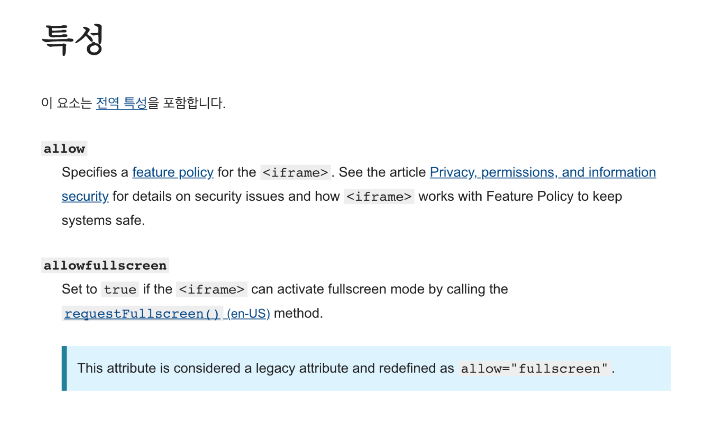
Task: Click the 특성 page heading
Action: pos(73,40)
